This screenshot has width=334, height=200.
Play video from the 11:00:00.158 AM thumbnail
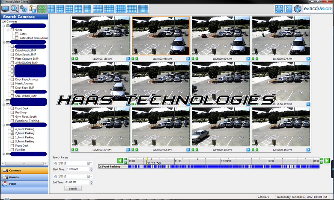(128, 58)
